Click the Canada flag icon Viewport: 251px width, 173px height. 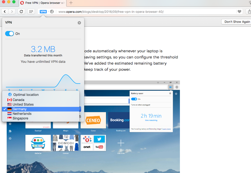[9, 100]
